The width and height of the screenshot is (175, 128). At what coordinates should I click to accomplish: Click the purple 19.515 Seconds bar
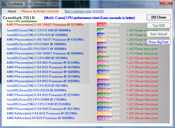[x=103, y=81]
